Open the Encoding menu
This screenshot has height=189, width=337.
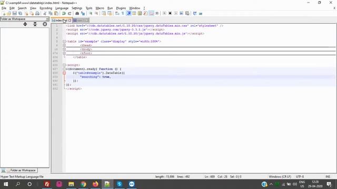(x=46, y=8)
